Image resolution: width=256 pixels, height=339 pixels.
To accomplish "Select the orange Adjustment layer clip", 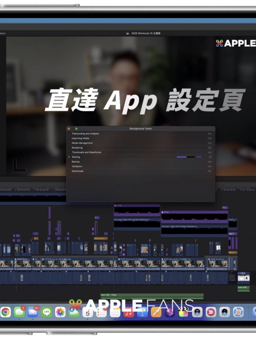I will tap(101, 238).
